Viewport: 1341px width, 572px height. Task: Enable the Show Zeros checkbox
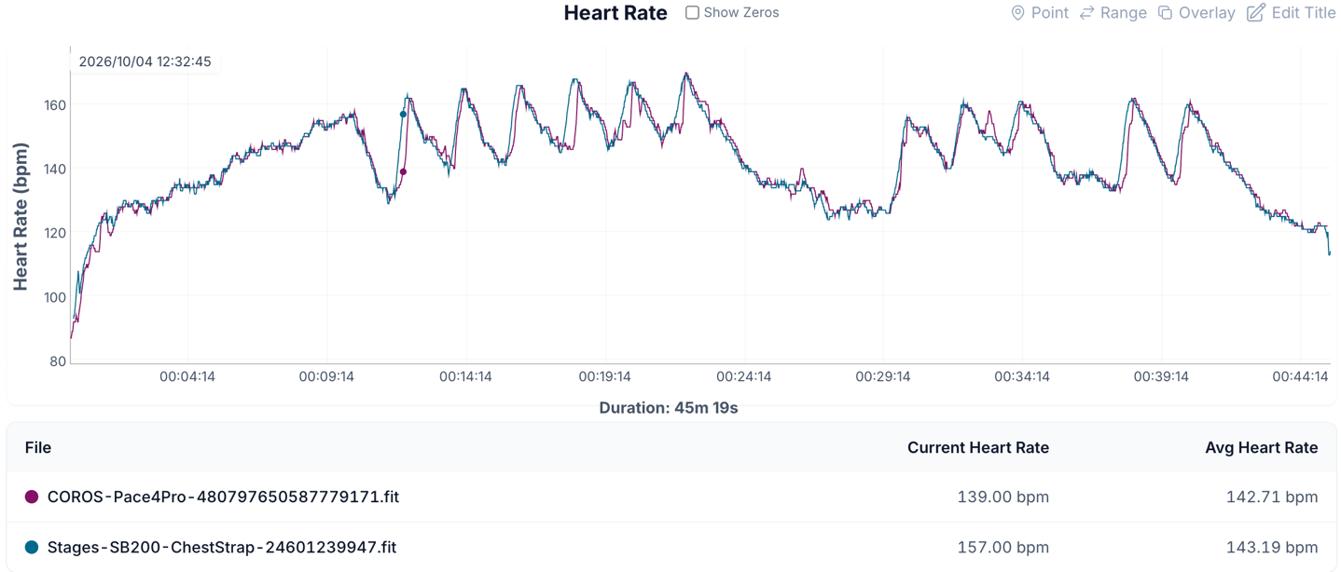coord(692,13)
